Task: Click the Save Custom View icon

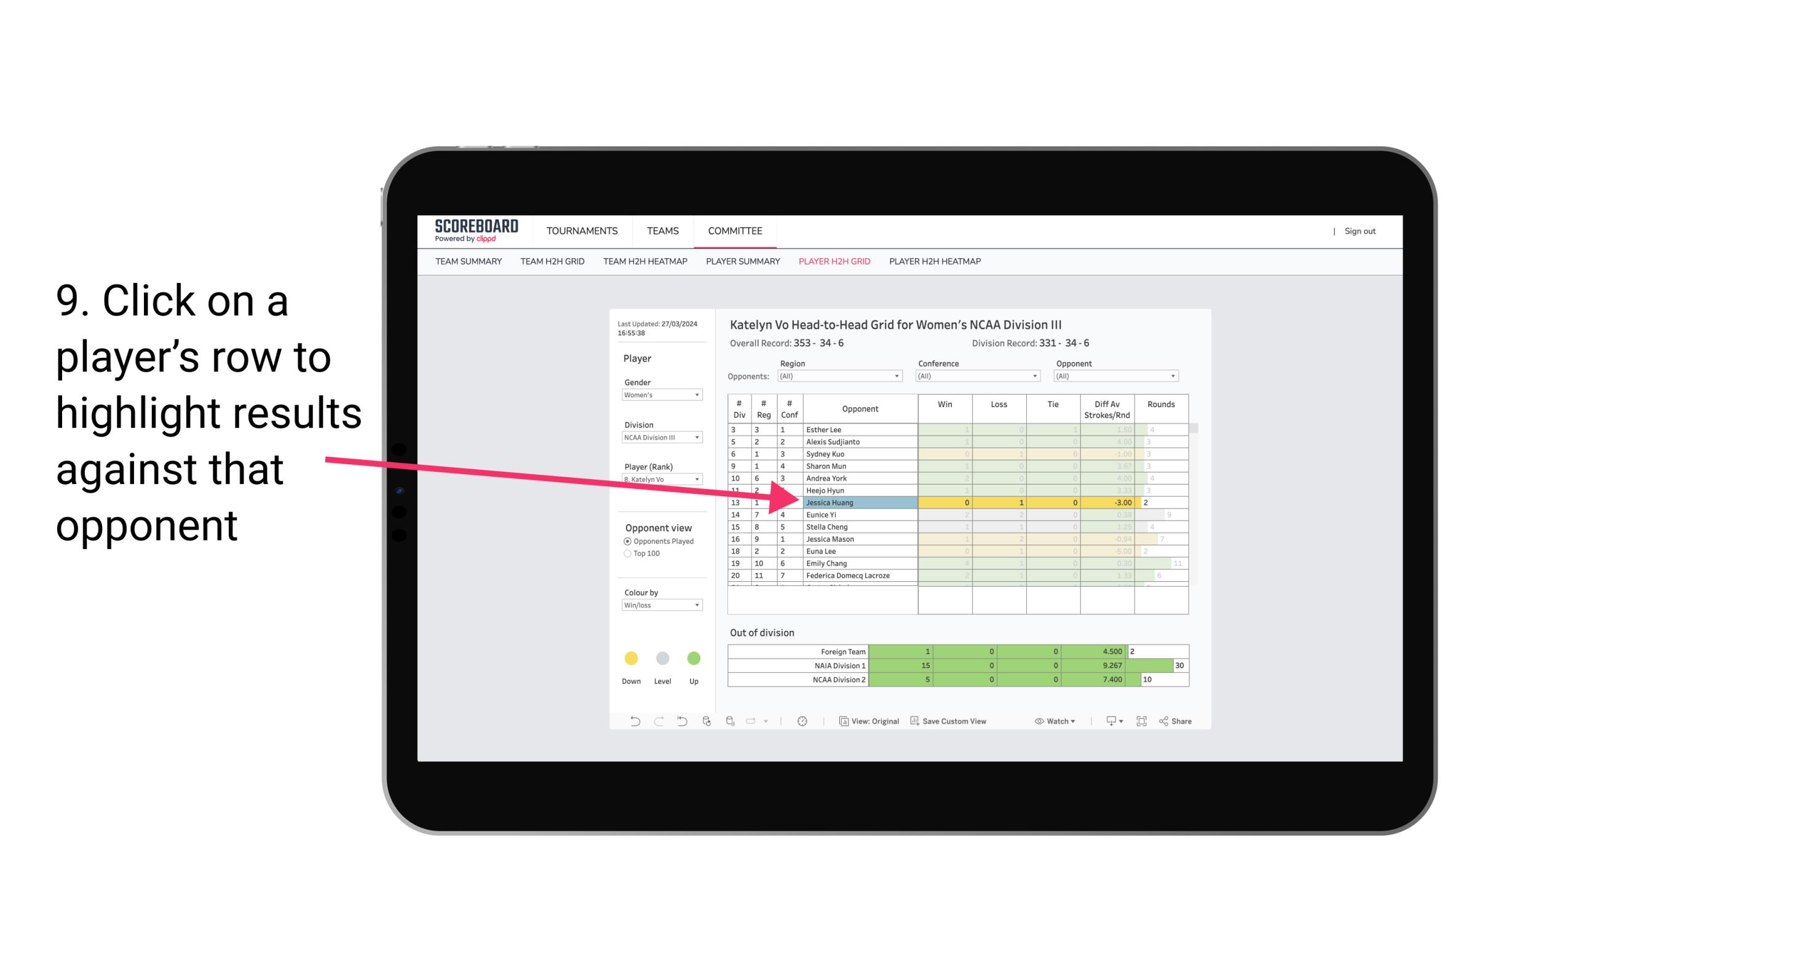Action: pos(914,723)
